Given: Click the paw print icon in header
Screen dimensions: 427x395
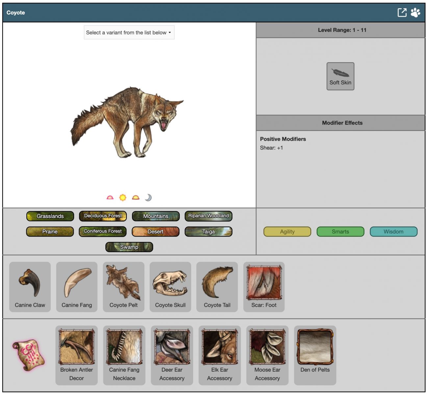Looking at the screenshot, I should [415, 13].
